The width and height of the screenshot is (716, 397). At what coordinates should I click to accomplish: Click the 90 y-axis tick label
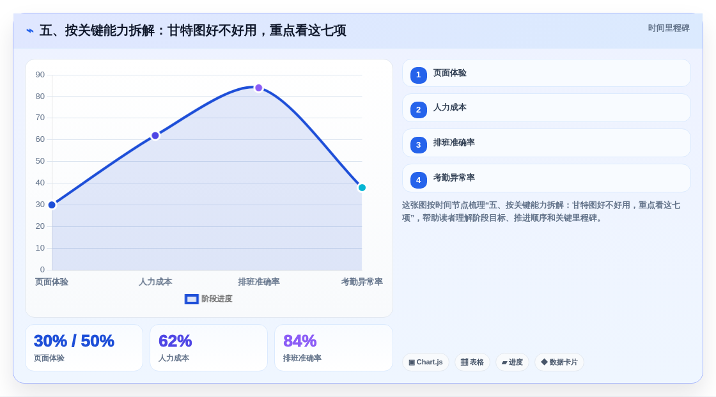tap(40, 74)
